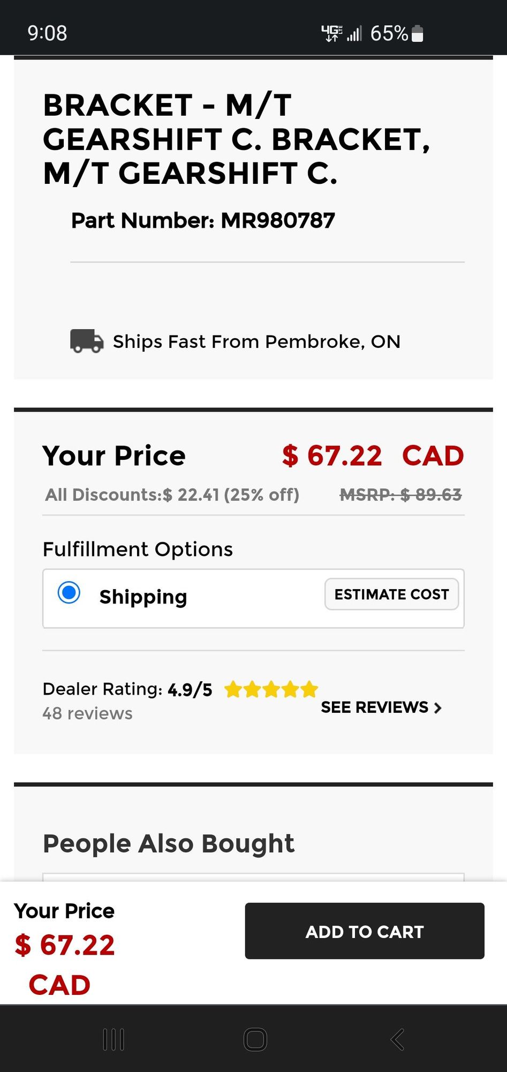Tap the 48 reviews count text

[87, 714]
